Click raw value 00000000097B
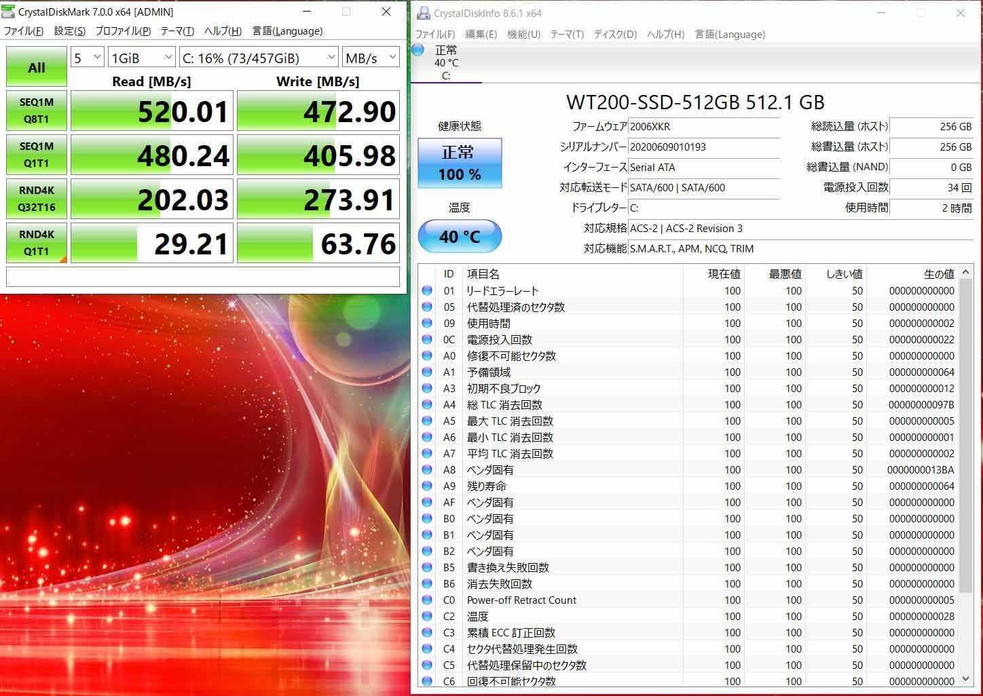983x696 pixels. [921, 404]
